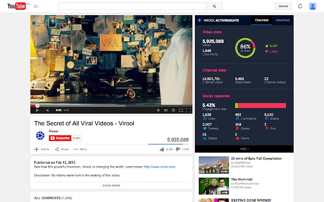The height and width of the screenshot is (202, 324).
Task: Open the player settings gear
Action: point(173,110)
